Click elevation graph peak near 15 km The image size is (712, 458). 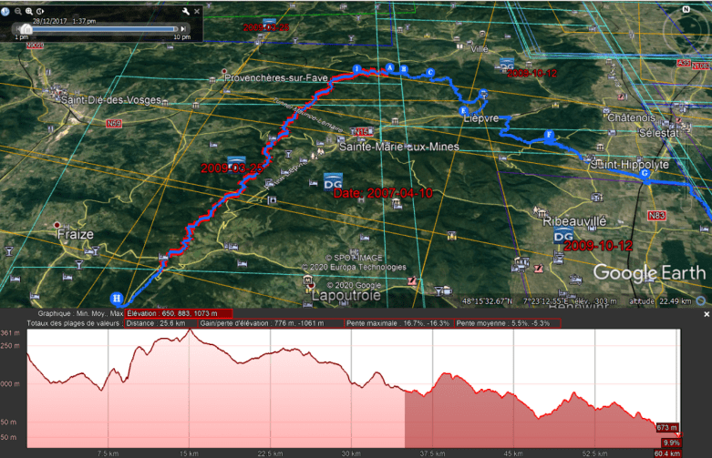[190, 331]
